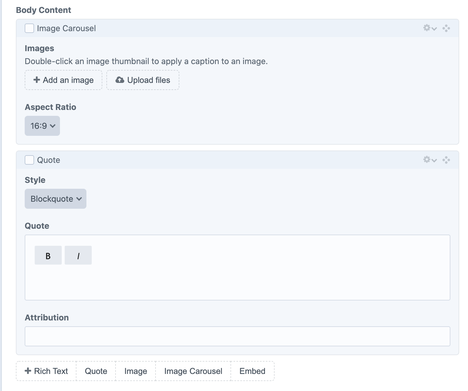The width and height of the screenshot is (468, 391).
Task: Open Quote block settings gear menu
Action: tap(429, 160)
